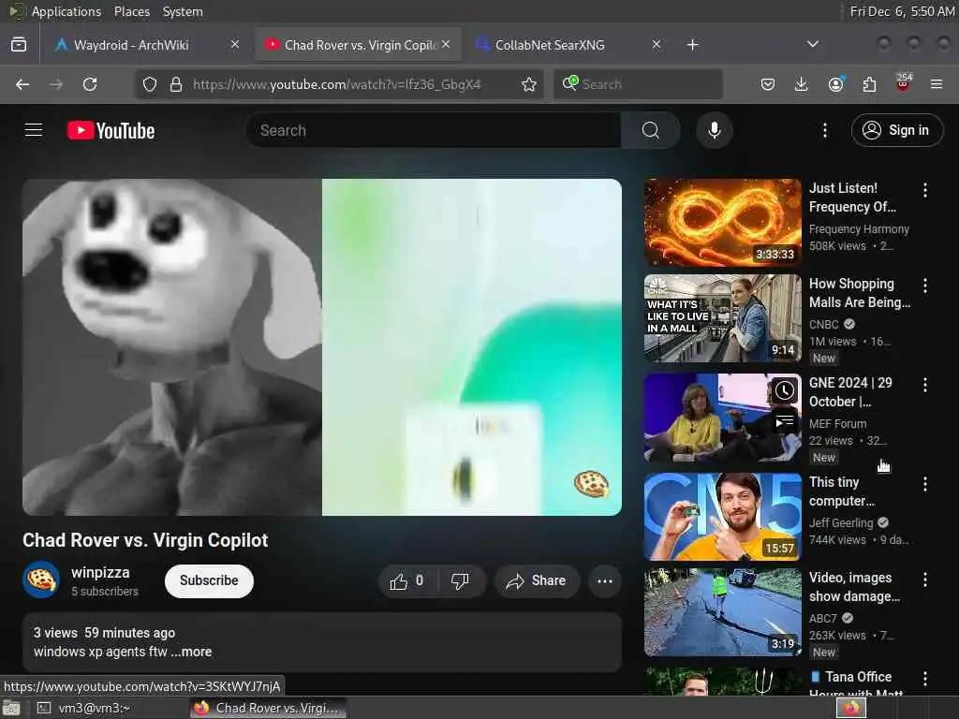Open Firefox View icon in tab bar
Viewport: 959px width, 719px height.
click(x=19, y=45)
